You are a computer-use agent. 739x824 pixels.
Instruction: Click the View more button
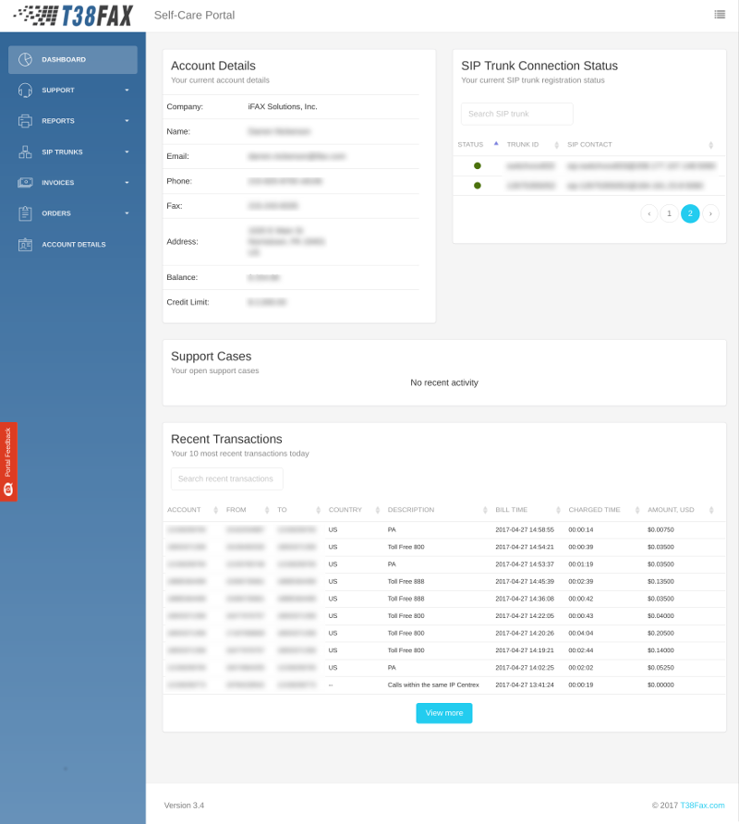pyautogui.click(x=443, y=713)
